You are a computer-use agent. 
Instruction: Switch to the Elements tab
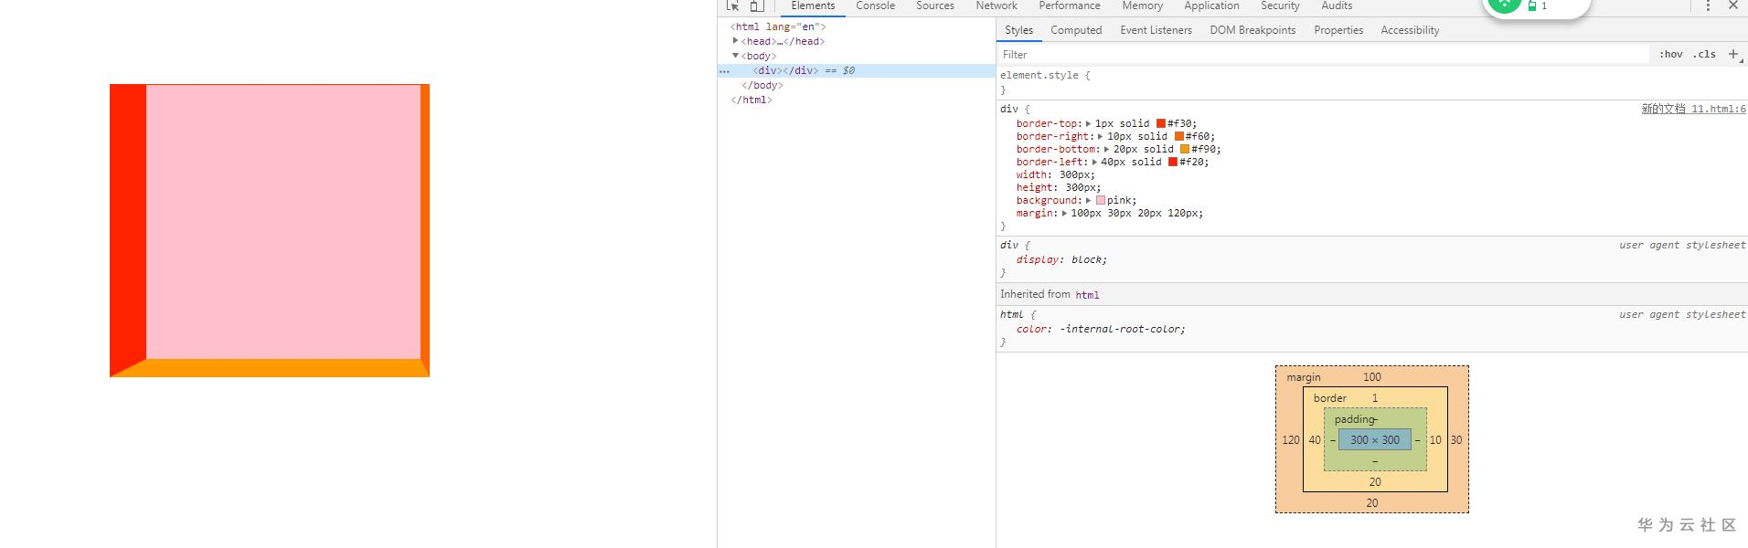[x=813, y=5]
